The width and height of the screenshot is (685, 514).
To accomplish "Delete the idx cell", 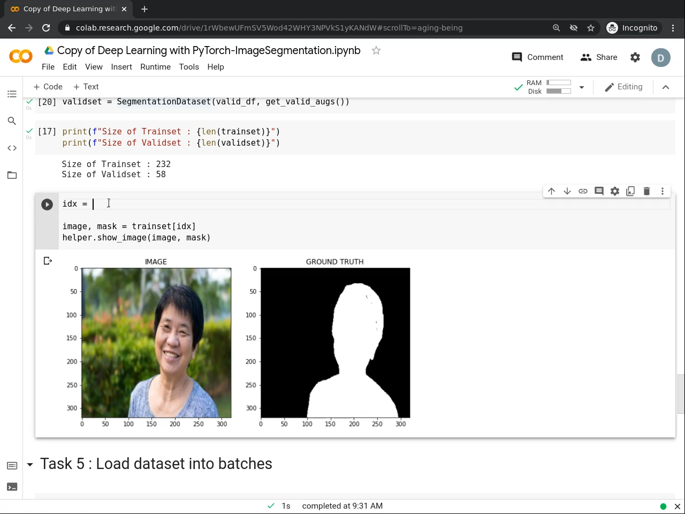I will 646,191.
